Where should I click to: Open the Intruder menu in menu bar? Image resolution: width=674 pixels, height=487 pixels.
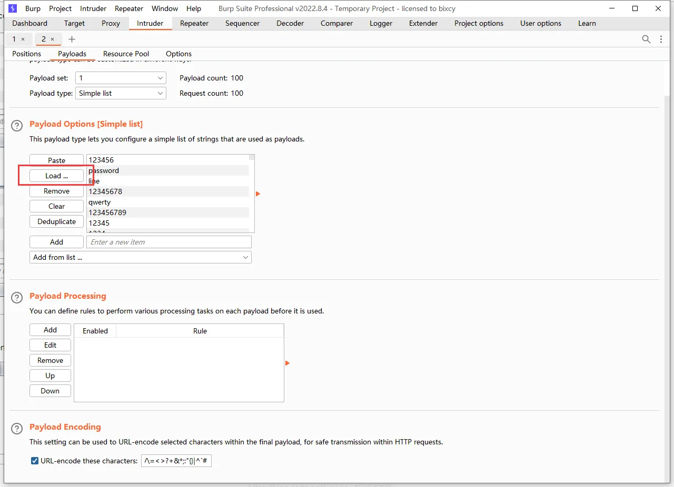tap(93, 8)
